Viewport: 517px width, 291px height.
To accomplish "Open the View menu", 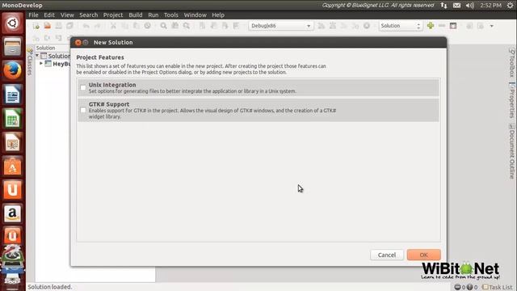I will tap(67, 15).
